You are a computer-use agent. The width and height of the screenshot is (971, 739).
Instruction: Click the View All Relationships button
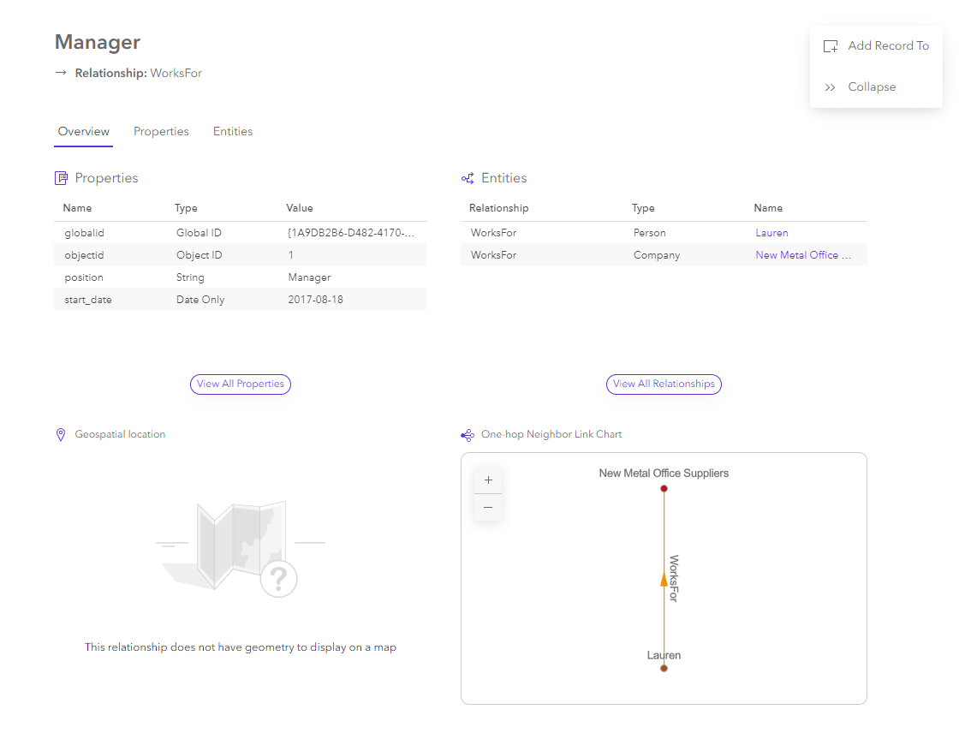pos(664,384)
